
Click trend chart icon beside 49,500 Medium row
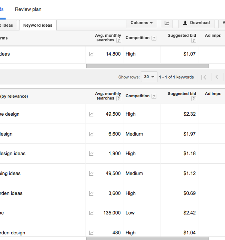pyautogui.click(x=91, y=174)
